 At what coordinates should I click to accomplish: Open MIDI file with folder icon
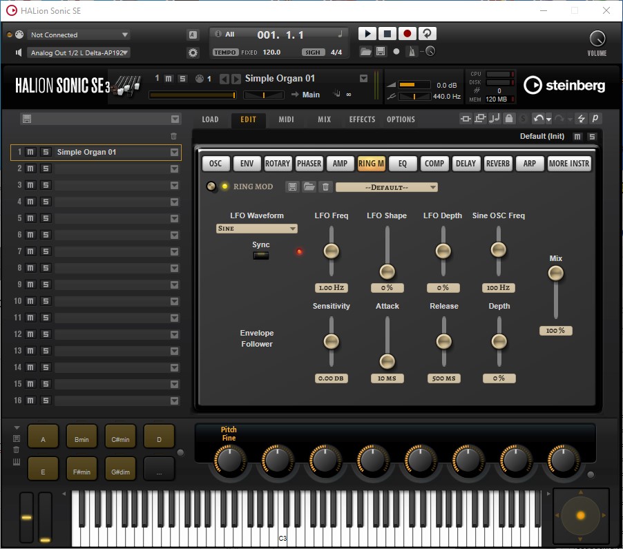pos(365,51)
